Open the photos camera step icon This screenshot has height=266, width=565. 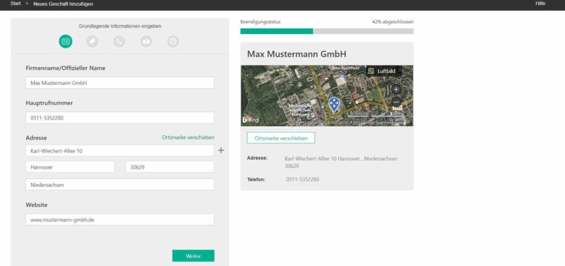(x=146, y=42)
